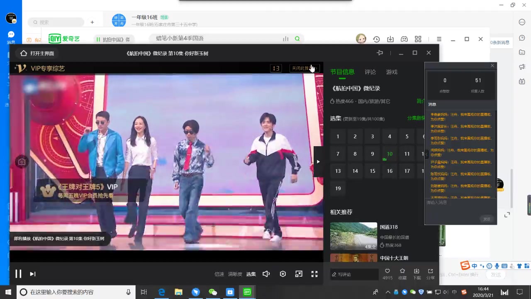
Task: Open the 节目信息 tab
Action: [342, 72]
